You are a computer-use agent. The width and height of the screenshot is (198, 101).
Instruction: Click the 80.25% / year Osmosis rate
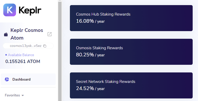pyautogui.click(x=90, y=55)
